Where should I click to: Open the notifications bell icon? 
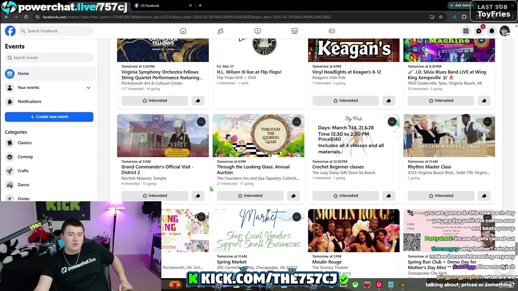[x=492, y=31]
